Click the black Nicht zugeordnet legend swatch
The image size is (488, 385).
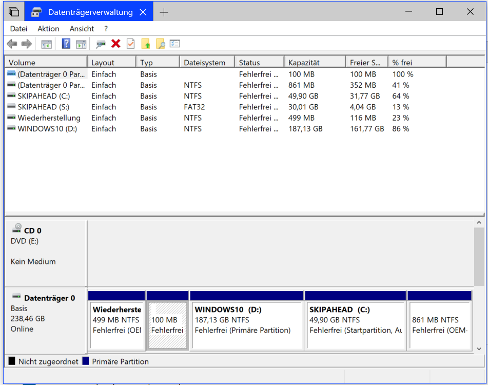12,361
